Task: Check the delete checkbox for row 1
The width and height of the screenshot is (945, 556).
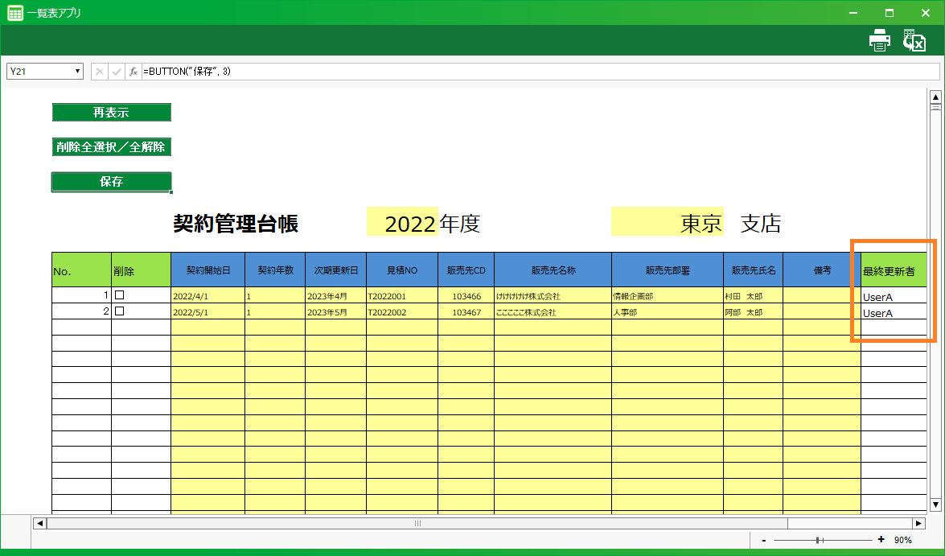Action: coord(120,295)
